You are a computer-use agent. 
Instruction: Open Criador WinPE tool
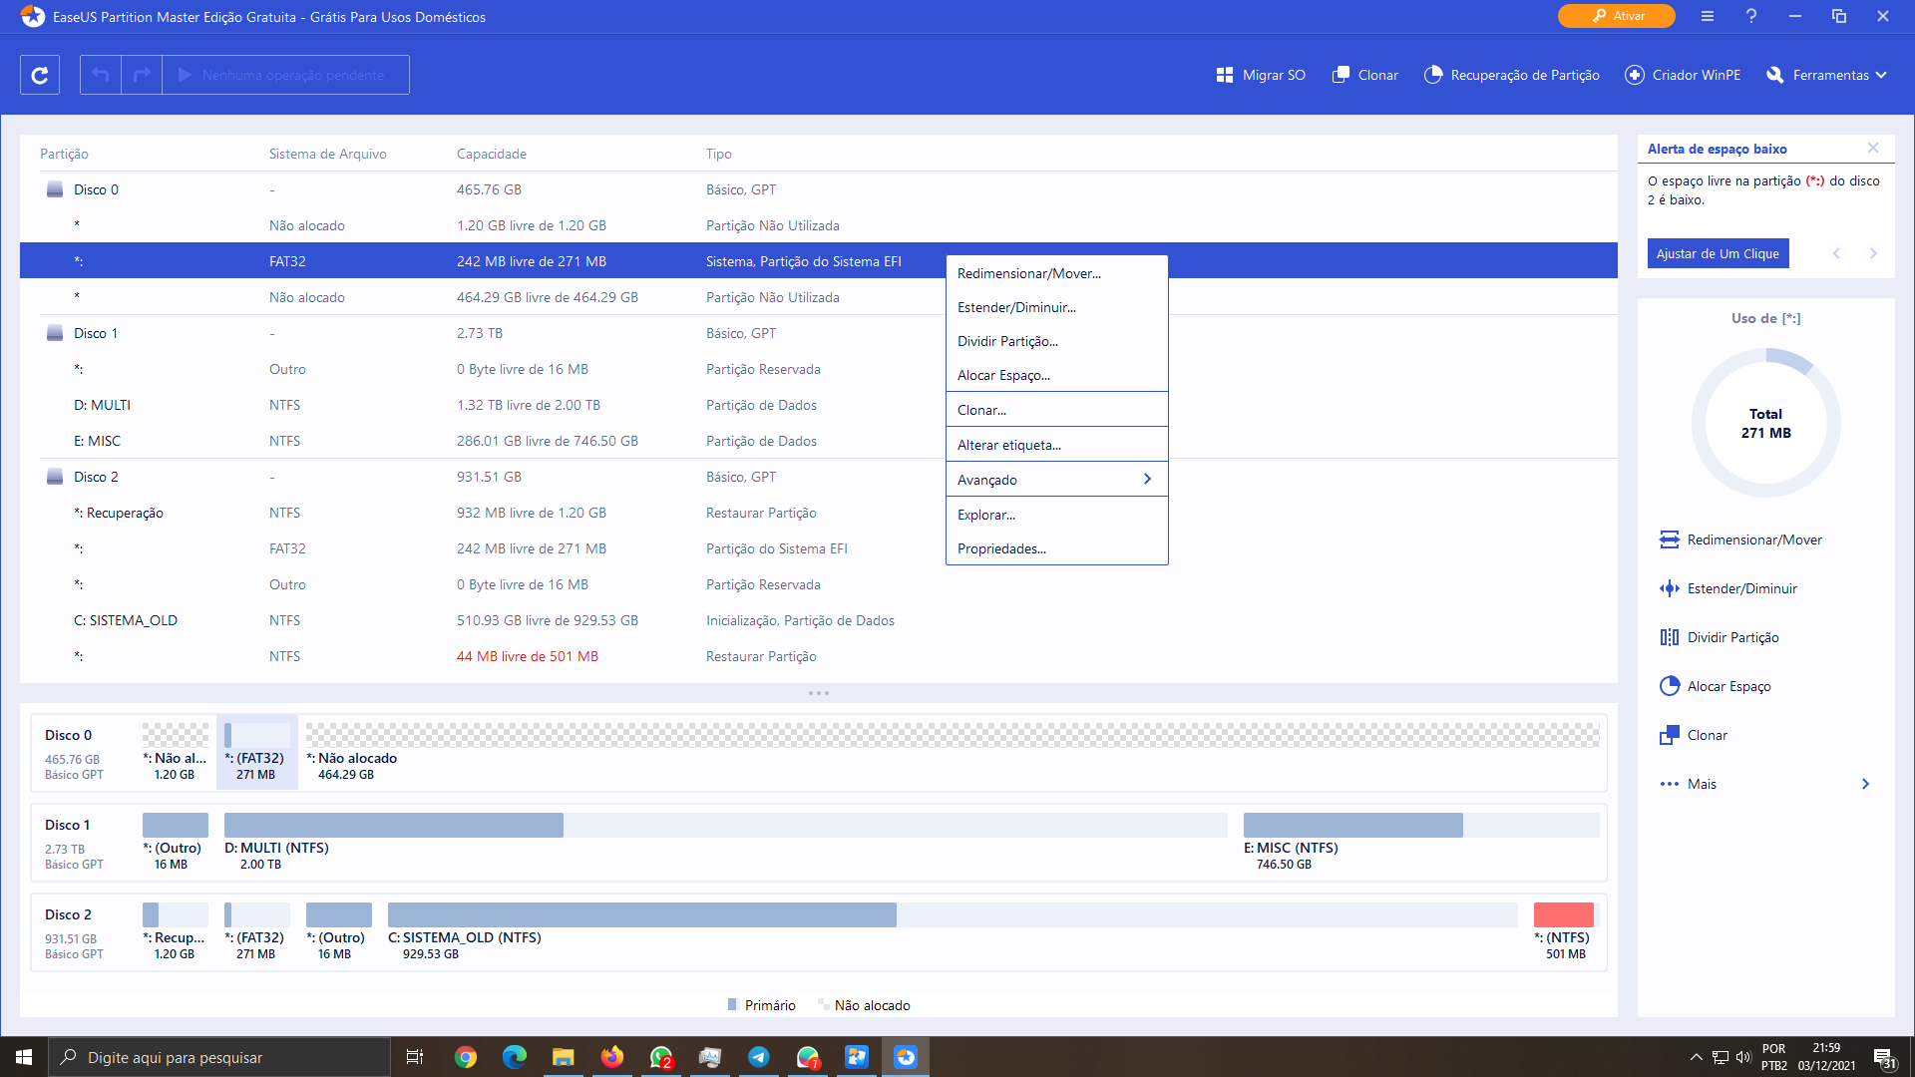pyautogui.click(x=1683, y=75)
